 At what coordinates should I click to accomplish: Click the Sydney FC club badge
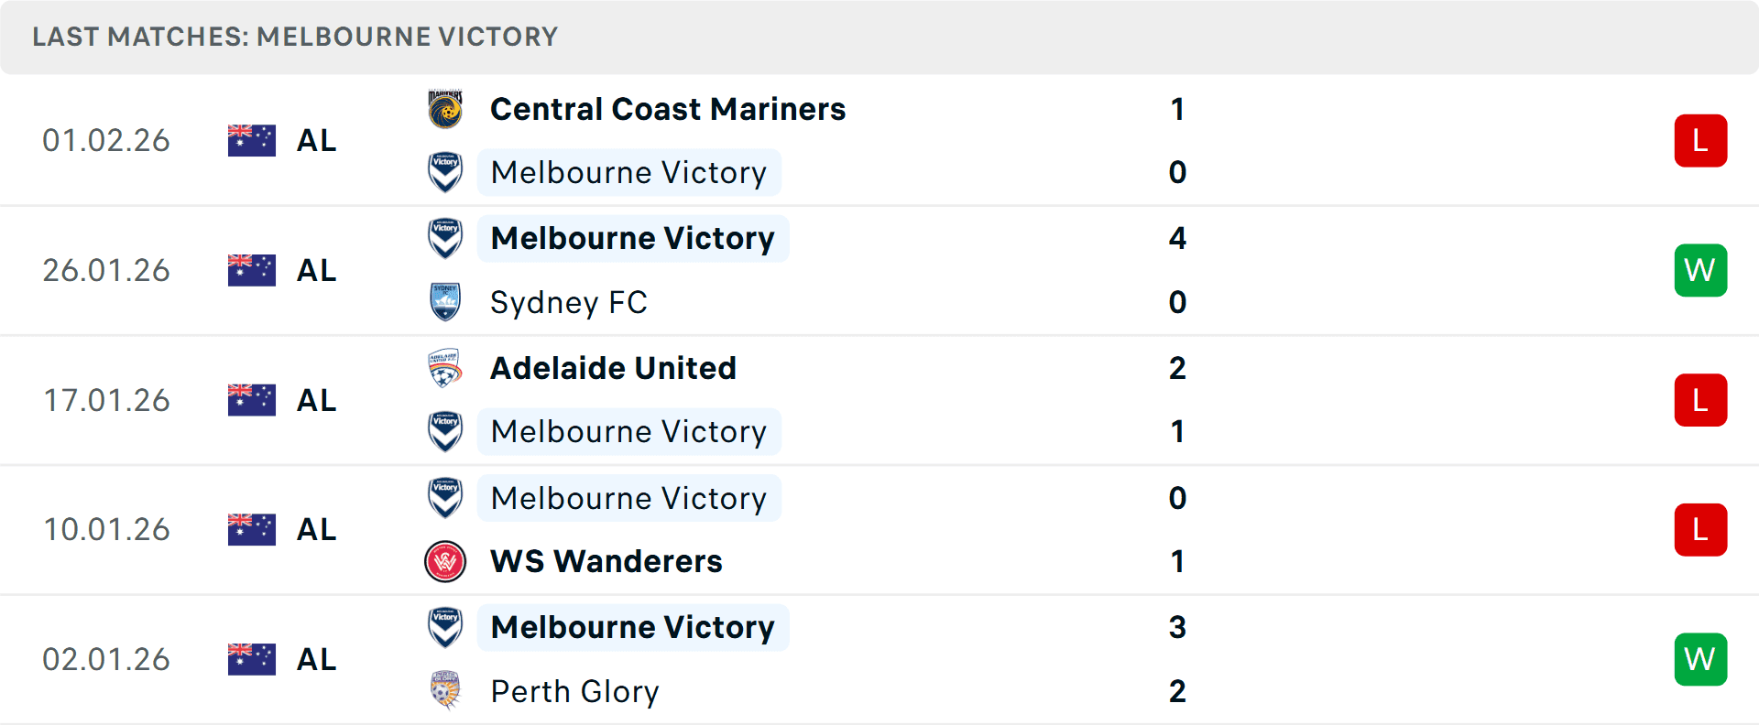click(x=445, y=302)
